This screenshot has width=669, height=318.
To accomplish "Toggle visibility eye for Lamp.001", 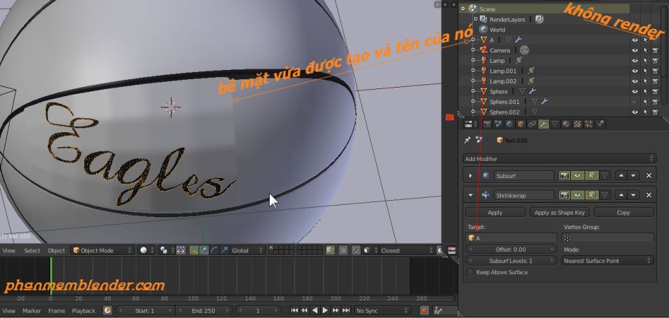I will 634,71.
